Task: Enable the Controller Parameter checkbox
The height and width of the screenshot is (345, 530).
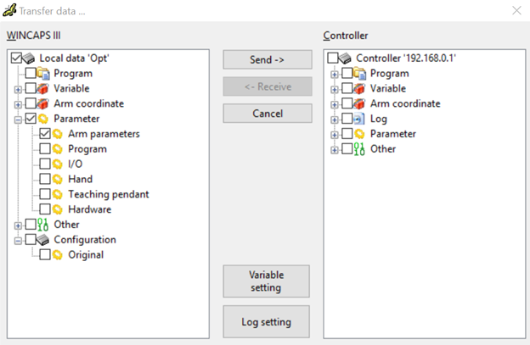Action: 347,134
